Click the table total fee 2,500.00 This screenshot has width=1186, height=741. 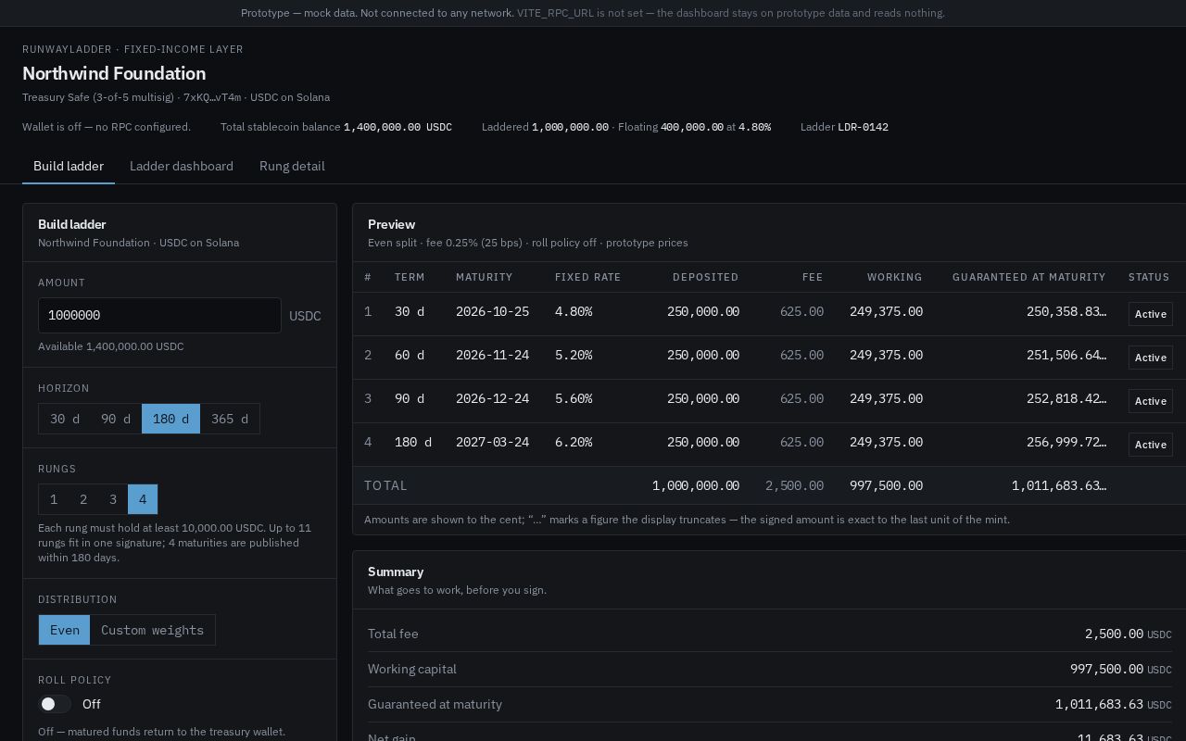[794, 485]
